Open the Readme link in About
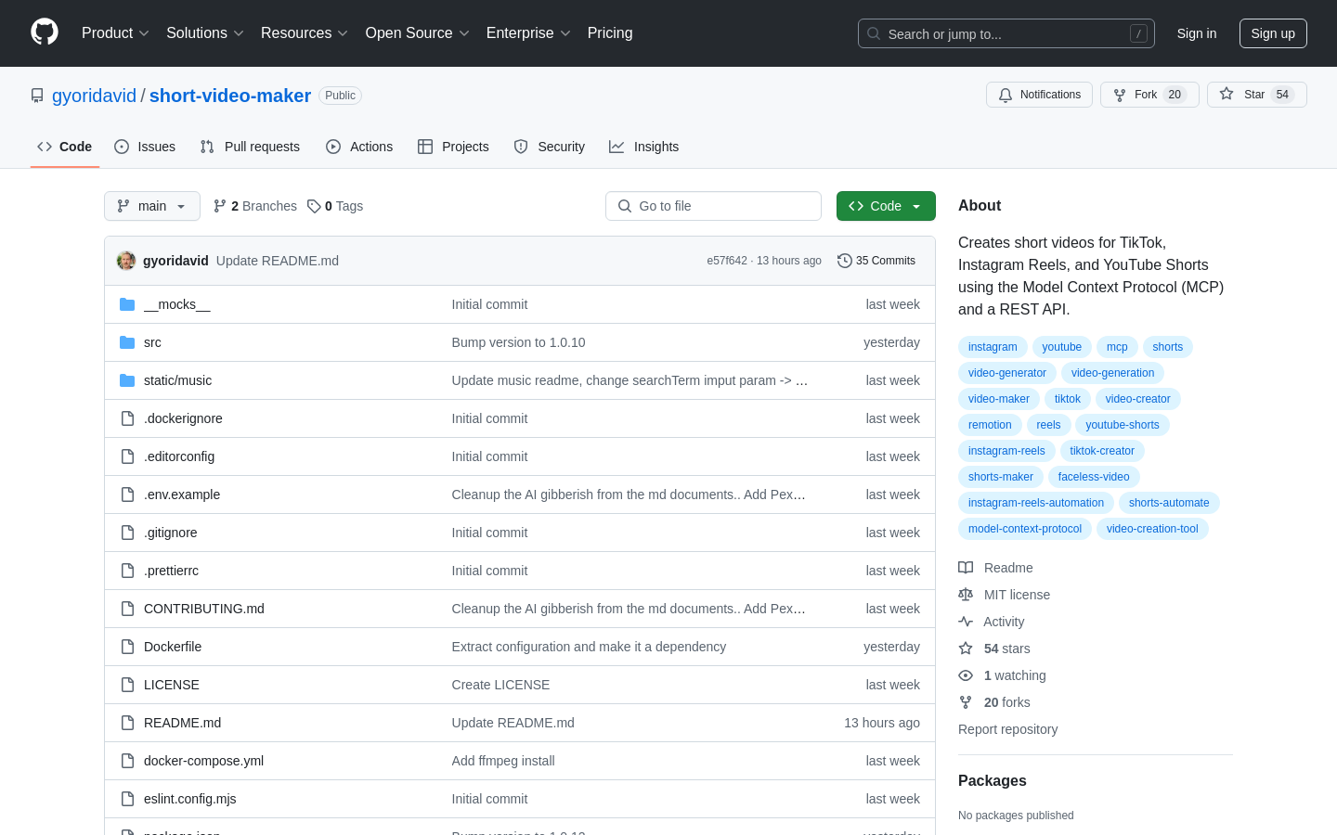 (995, 568)
